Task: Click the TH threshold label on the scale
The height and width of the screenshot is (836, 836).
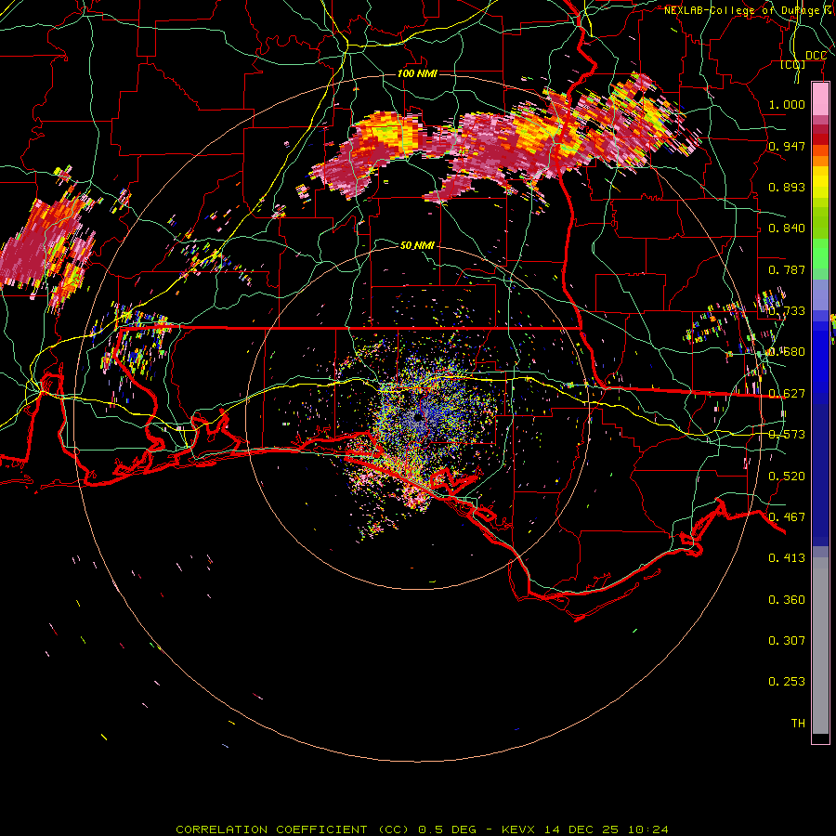Action: click(x=798, y=723)
